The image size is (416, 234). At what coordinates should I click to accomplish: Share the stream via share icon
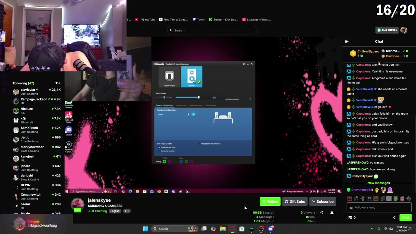321,213
